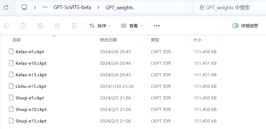Sort by the 修改日期 column header
This screenshot has width=266, height=129.
(x=108, y=40)
